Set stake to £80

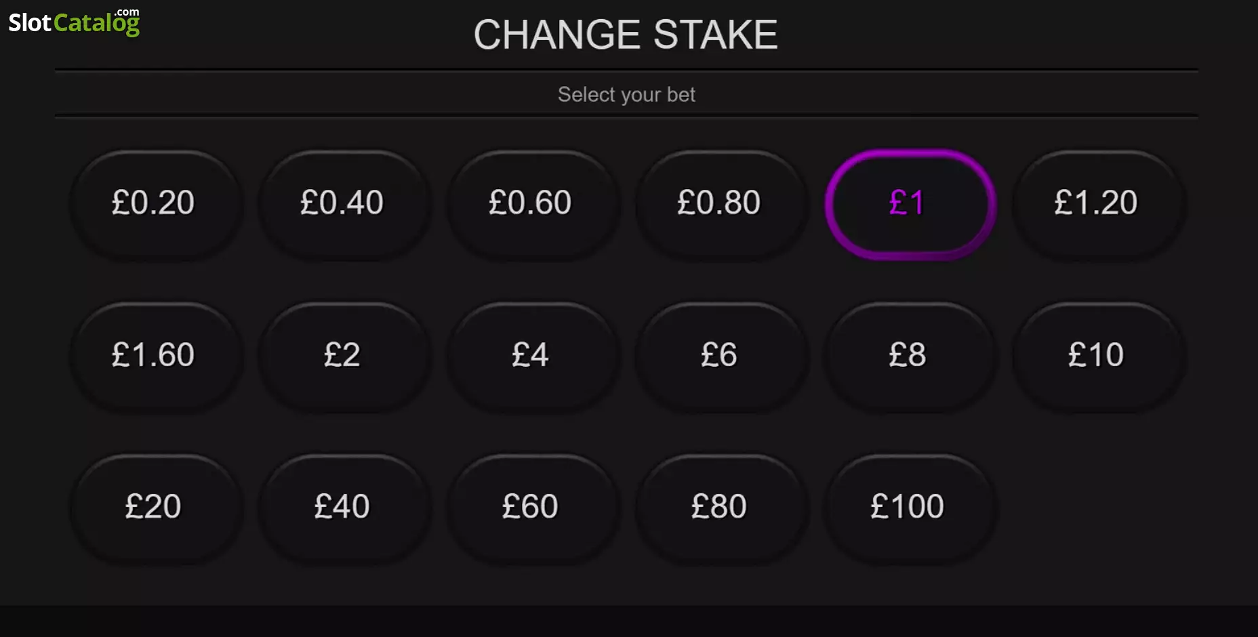tap(720, 508)
